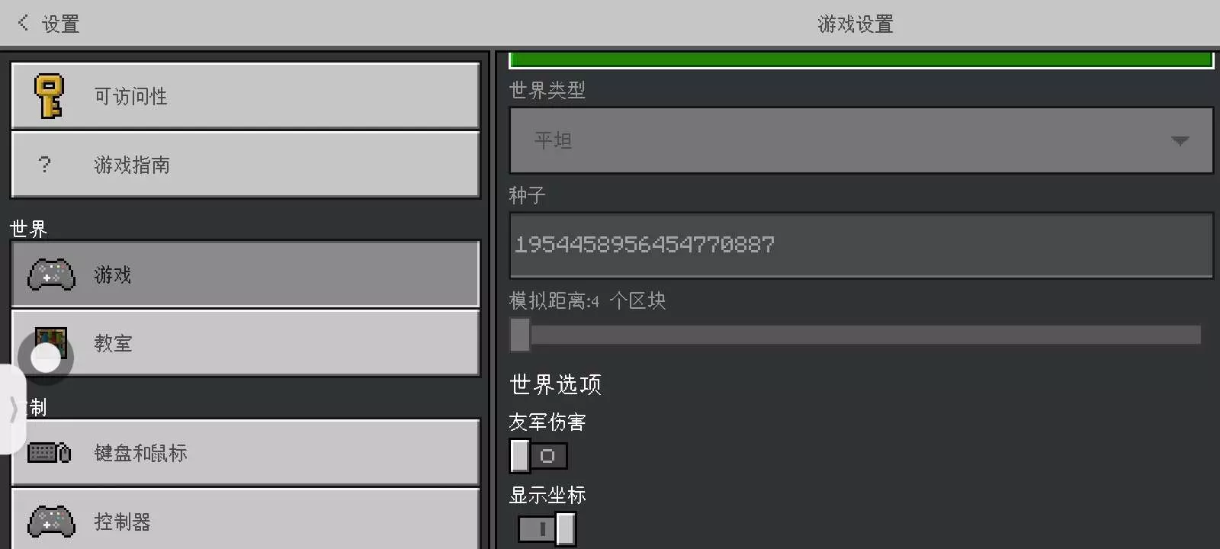Click the 种子 seed input field

861,246
